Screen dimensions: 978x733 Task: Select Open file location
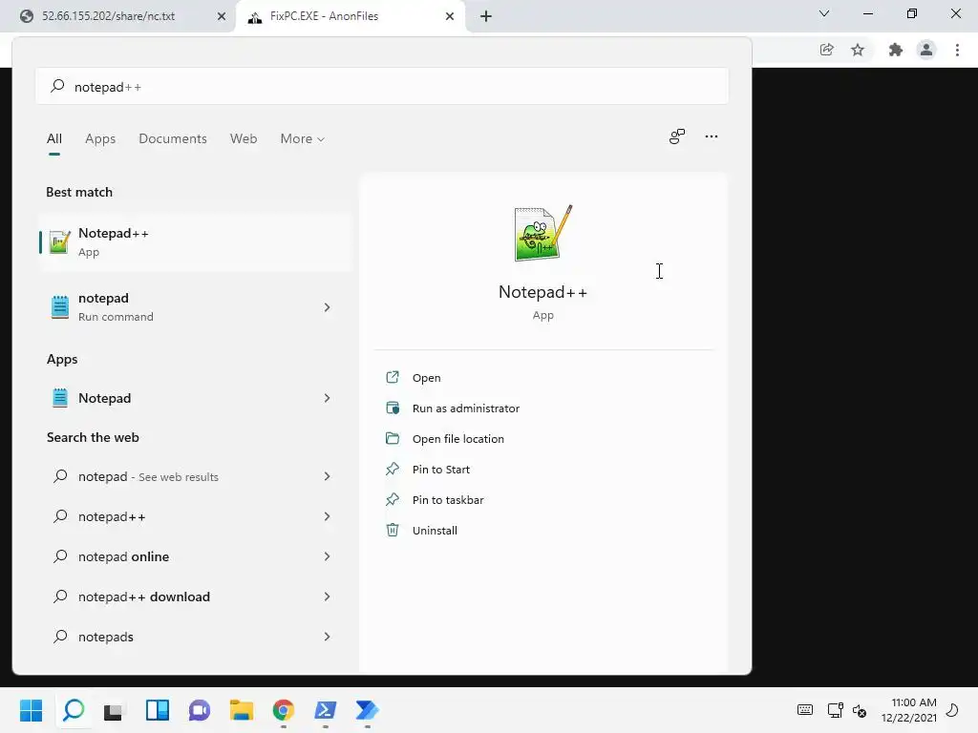[457, 439]
